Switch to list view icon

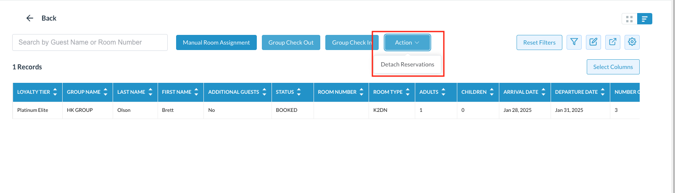[644, 19]
